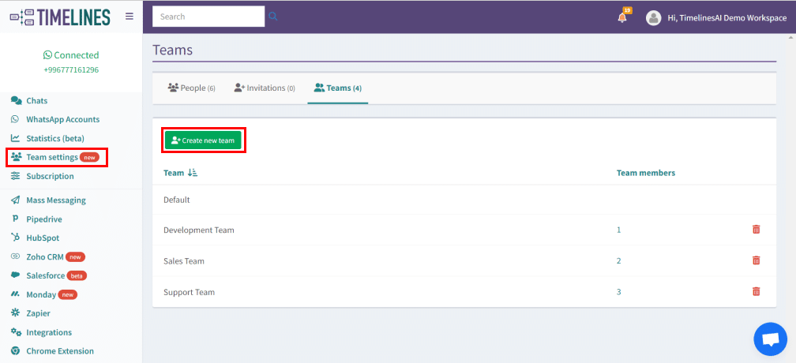Click inside the Search input field
This screenshot has width=796, height=363.
pos(208,17)
